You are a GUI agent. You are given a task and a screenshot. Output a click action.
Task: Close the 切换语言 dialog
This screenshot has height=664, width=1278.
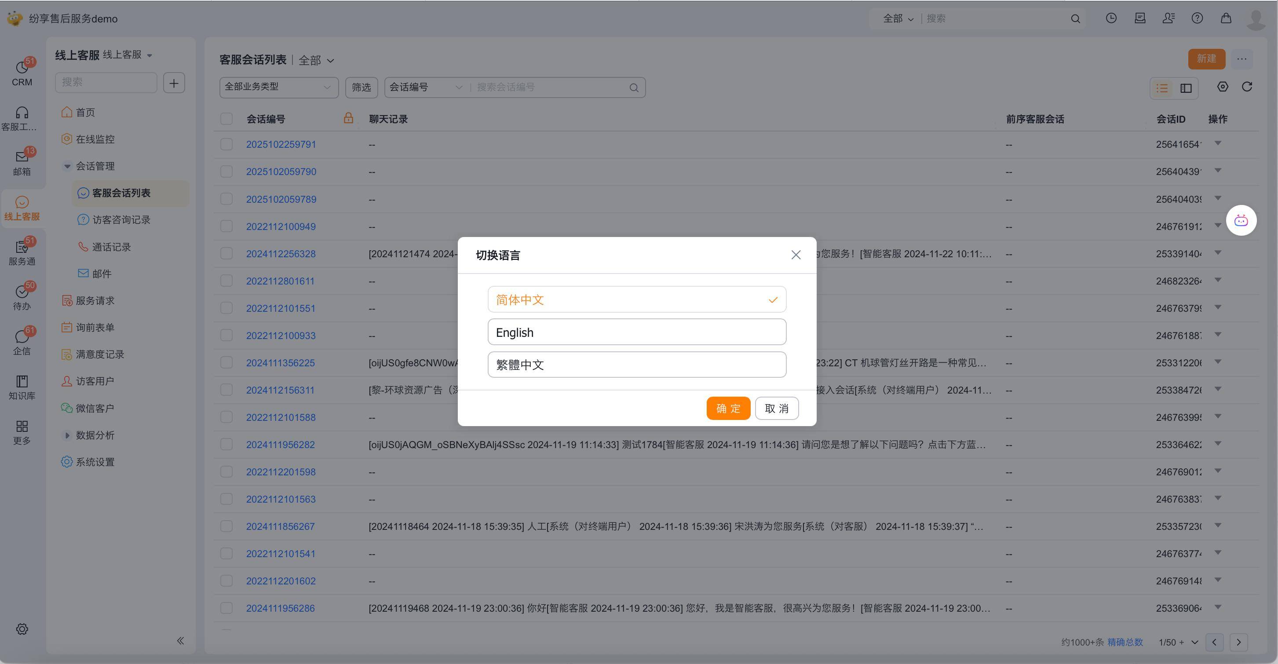(x=796, y=255)
